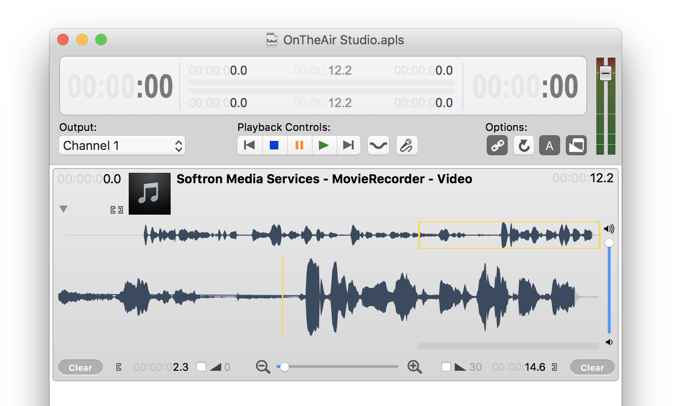Image resolution: width=675 pixels, height=406 pixels.
Task: Click the clip duration 00:00:12.2
Action: (x=583, y=178)
